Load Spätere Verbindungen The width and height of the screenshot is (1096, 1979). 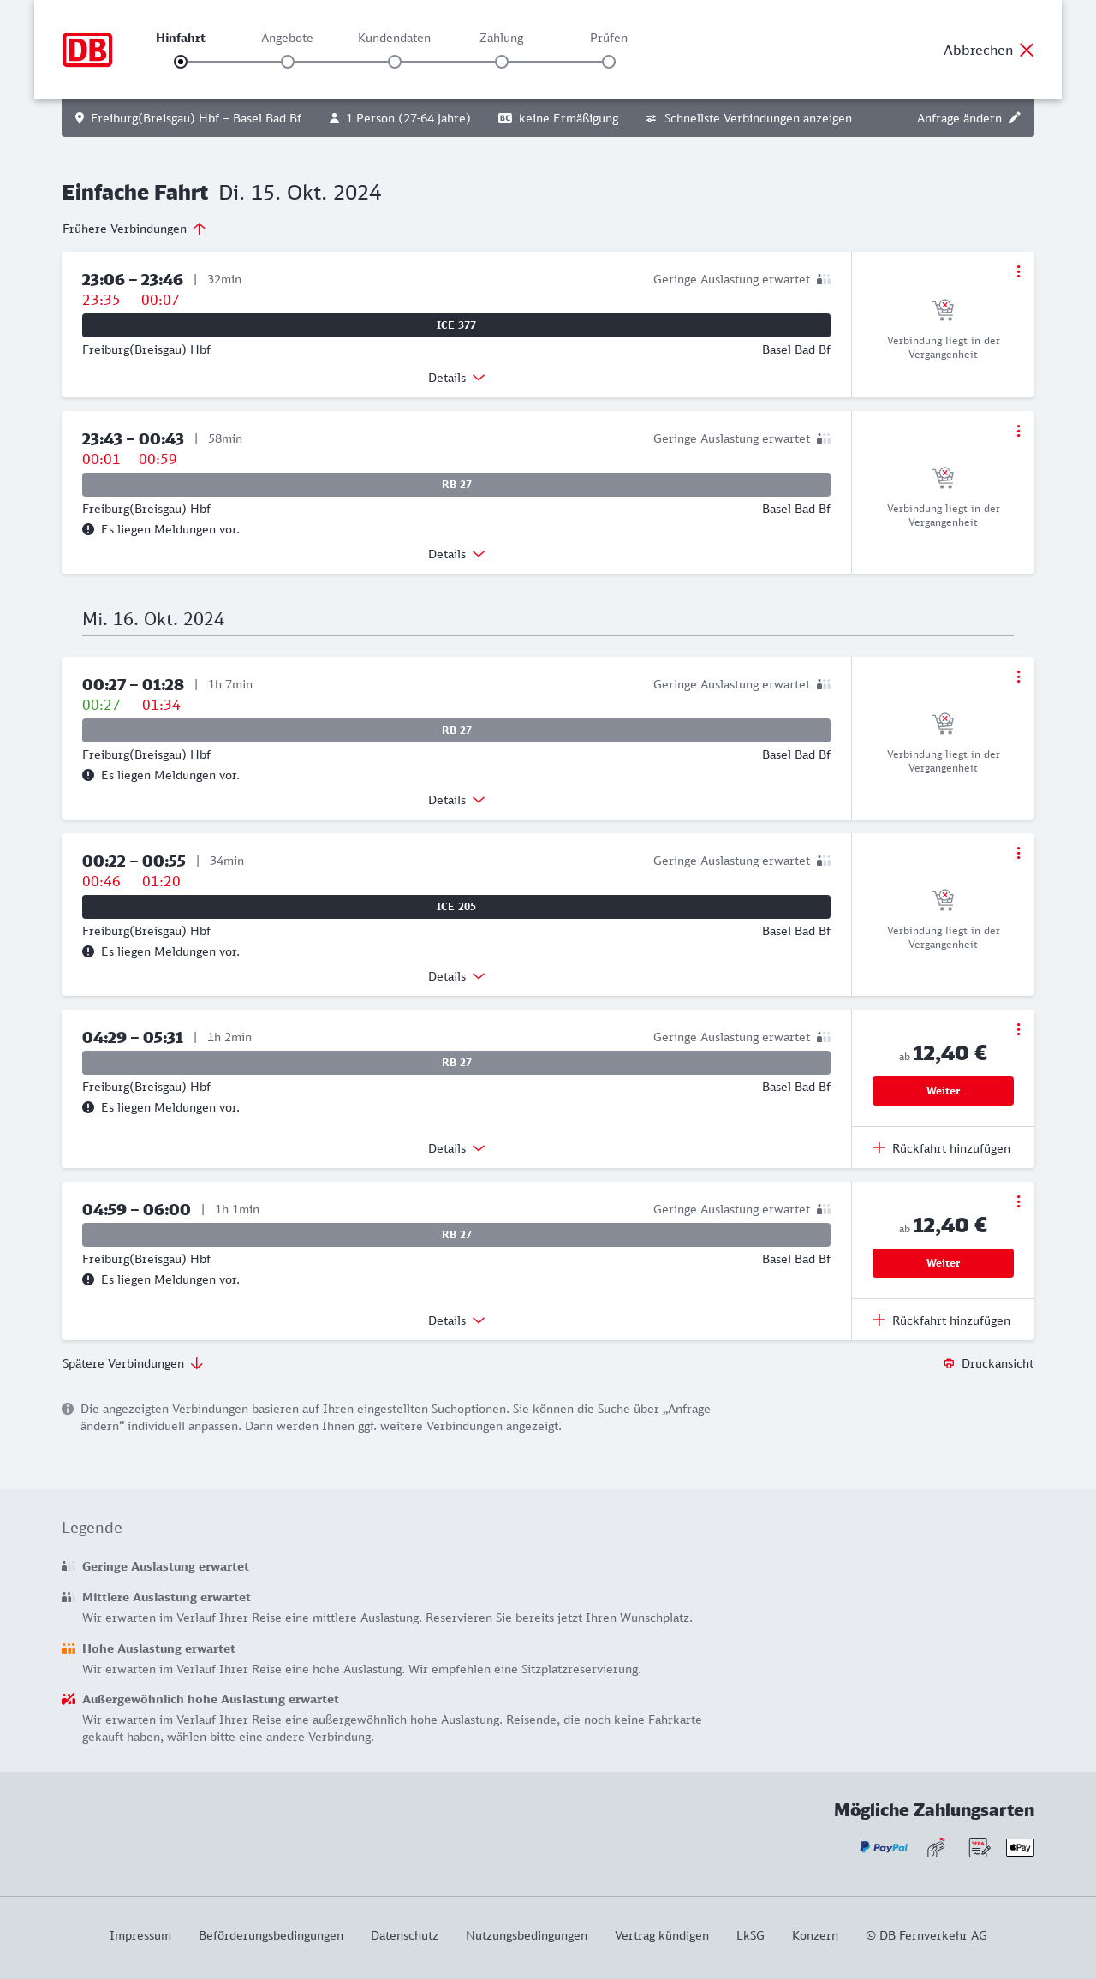pyautogui.click(x=132, y=1363)
